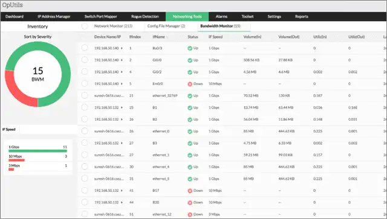387x219 pixels.
Task: Click the Up status icon for B3
Action: [x=190, y=144]
